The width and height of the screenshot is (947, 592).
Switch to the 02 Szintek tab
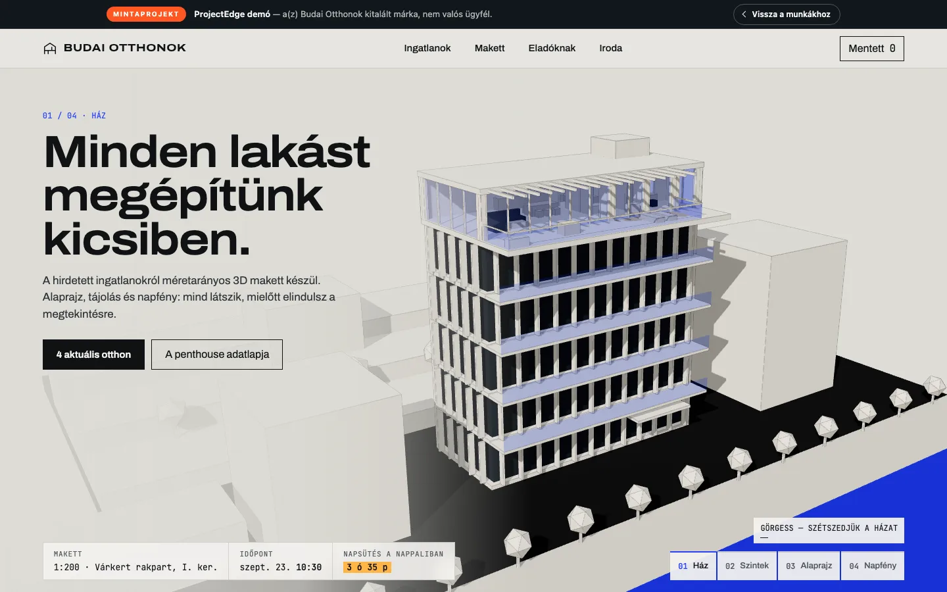click(747, 566)
